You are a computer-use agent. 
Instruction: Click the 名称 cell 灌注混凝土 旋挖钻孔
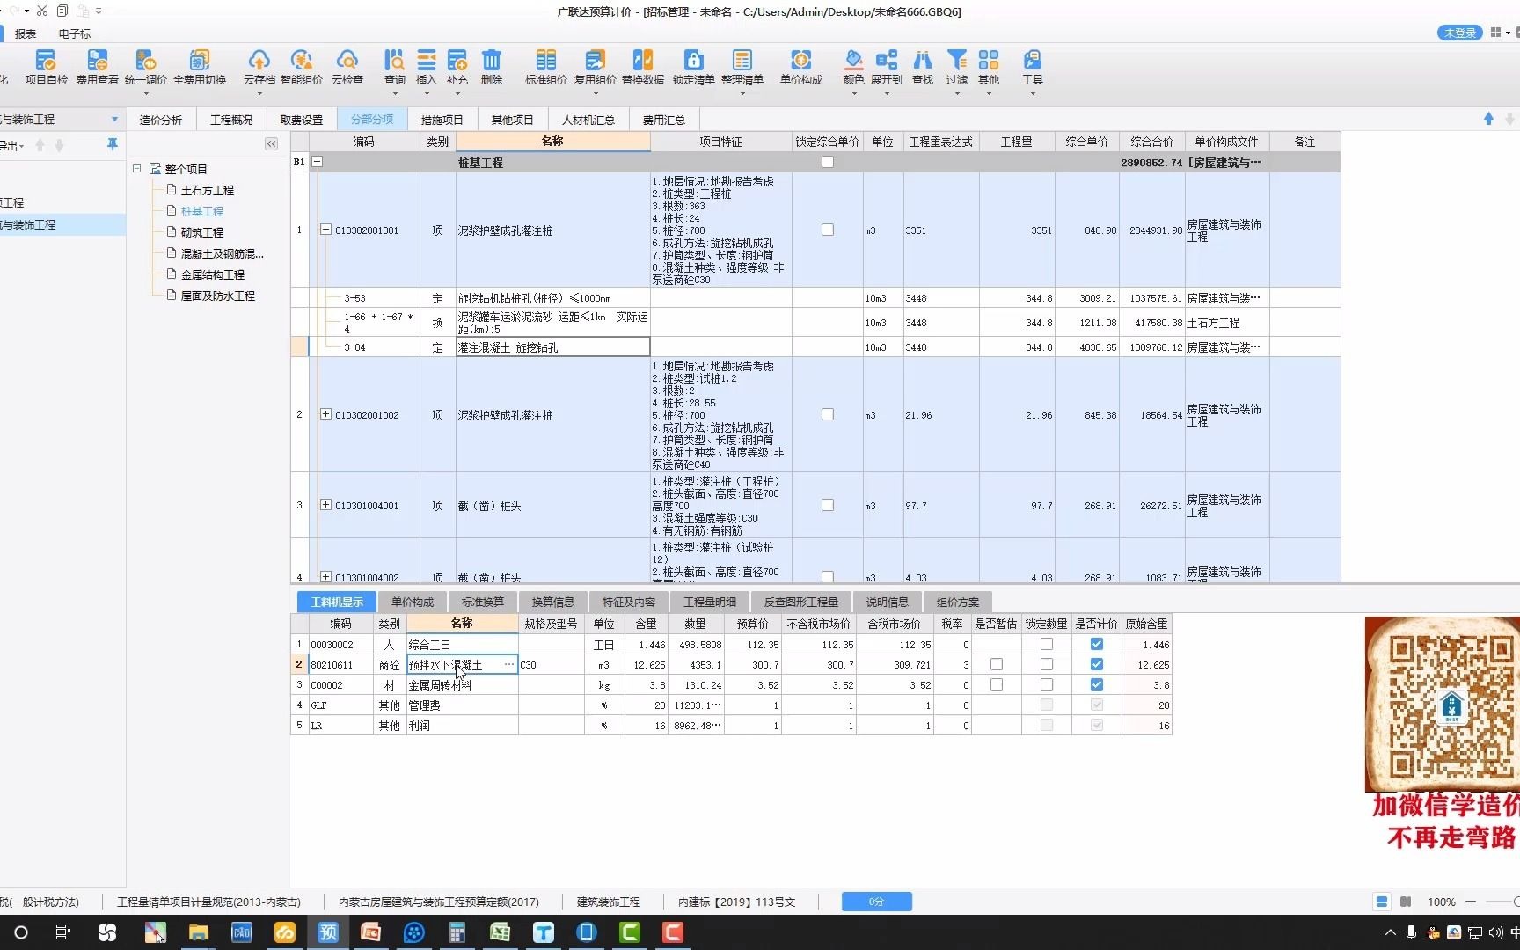tap(552, 347)
